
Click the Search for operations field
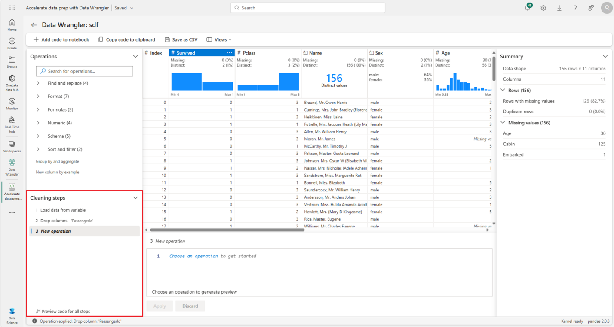[x=84, y=71]
